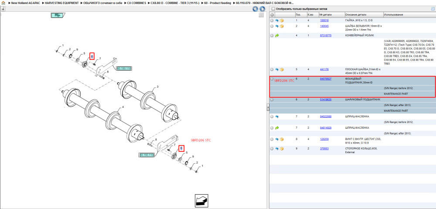Screen dimensions: 436x209
Task: Expand row for part 84814929
Action: pyautogui.click(x=272, y=128)
